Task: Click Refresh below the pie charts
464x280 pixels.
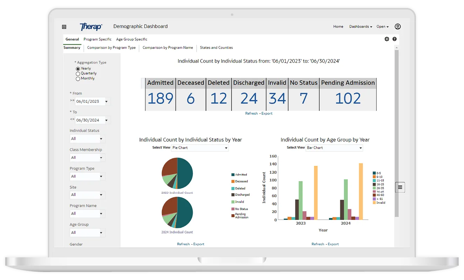Action: [x=183, y=244]
